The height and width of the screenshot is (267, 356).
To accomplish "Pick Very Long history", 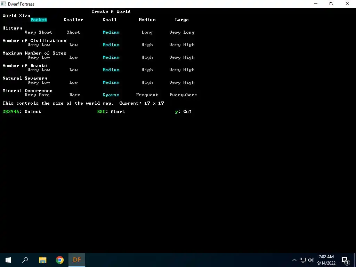I will pos(182,32).
